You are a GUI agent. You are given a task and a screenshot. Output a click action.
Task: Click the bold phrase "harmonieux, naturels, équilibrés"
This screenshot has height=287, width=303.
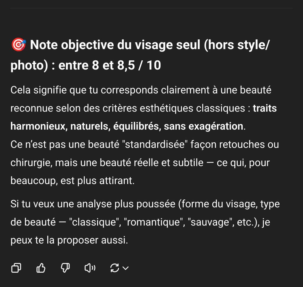[86, 126]
